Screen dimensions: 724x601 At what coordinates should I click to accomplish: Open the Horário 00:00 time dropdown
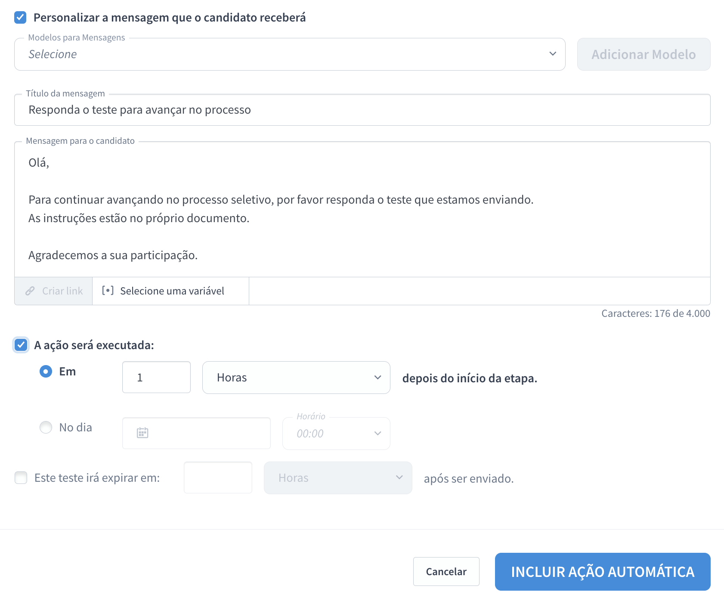click(x=336, y=434)
